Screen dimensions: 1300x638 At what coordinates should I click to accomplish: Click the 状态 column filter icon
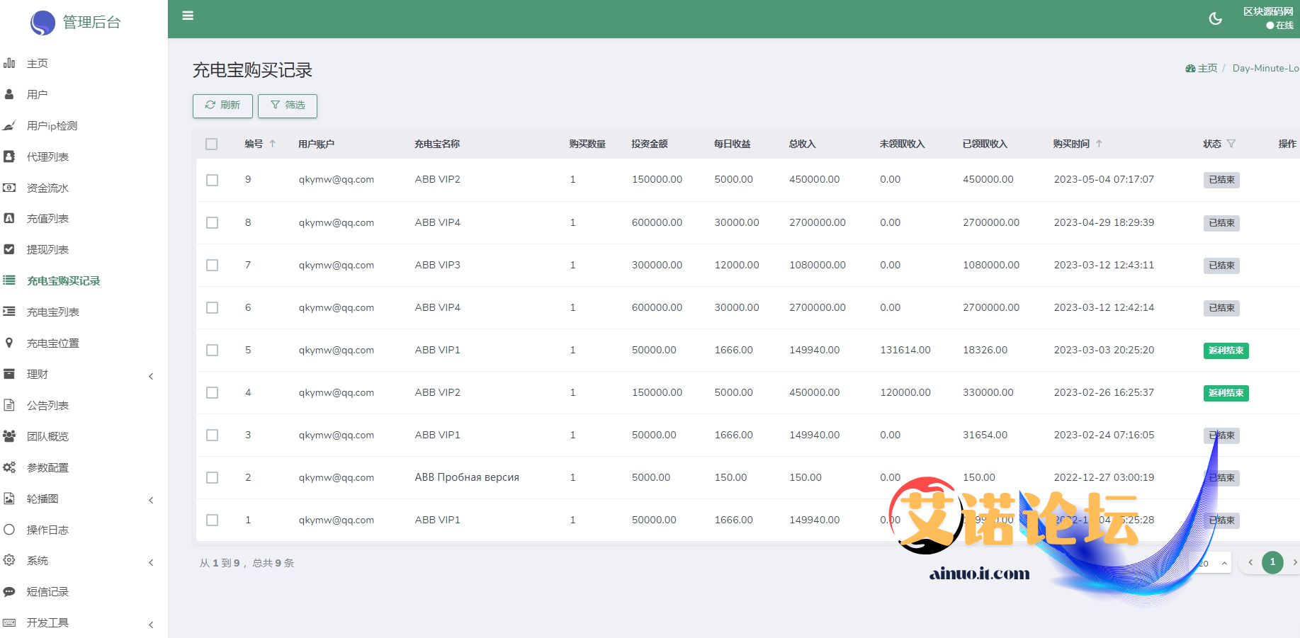click(1231, 144)
